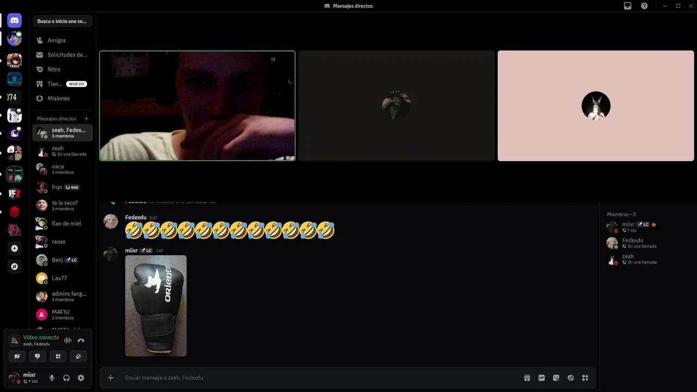Screen dimensions: 697x392
Task: Open Tienda with NUEVO badge
Action: [x=62, y=84]
